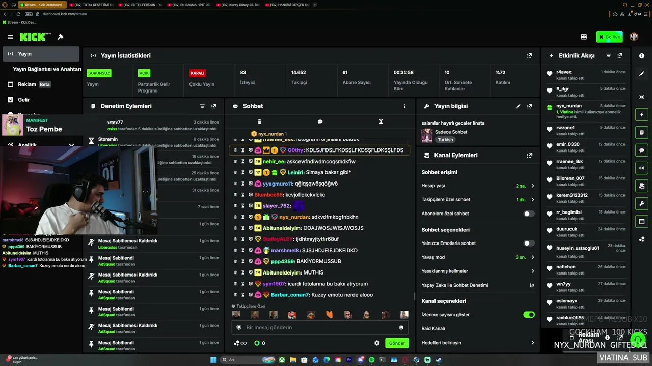Click the orange heart emote in emote row

pos(329,315)
